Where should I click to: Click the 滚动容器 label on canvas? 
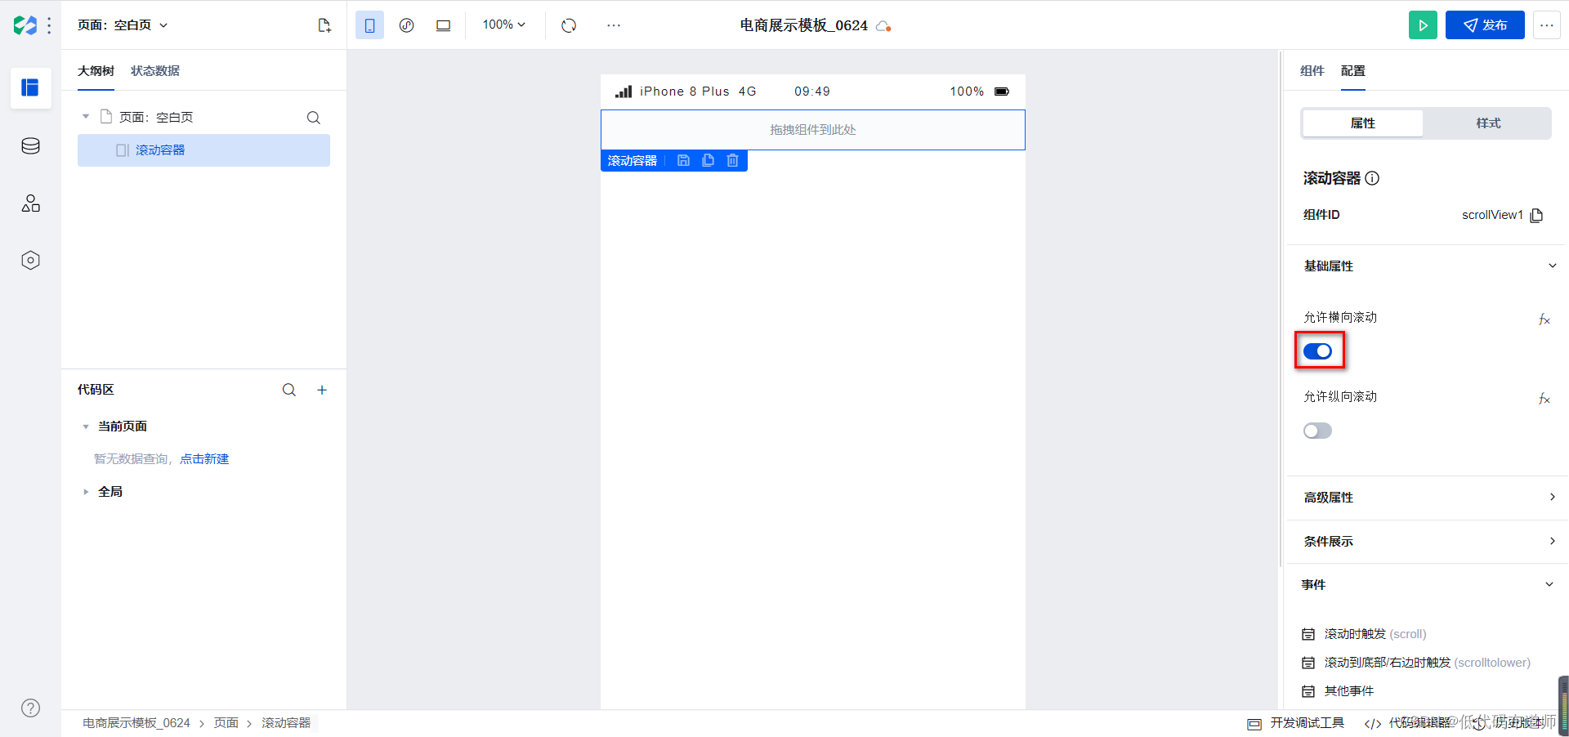coord(633,161)
